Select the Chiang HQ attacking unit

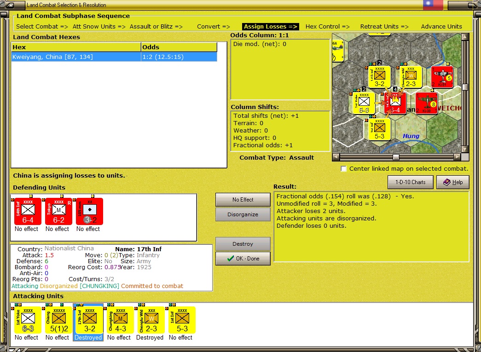click(x=58, y=320)
